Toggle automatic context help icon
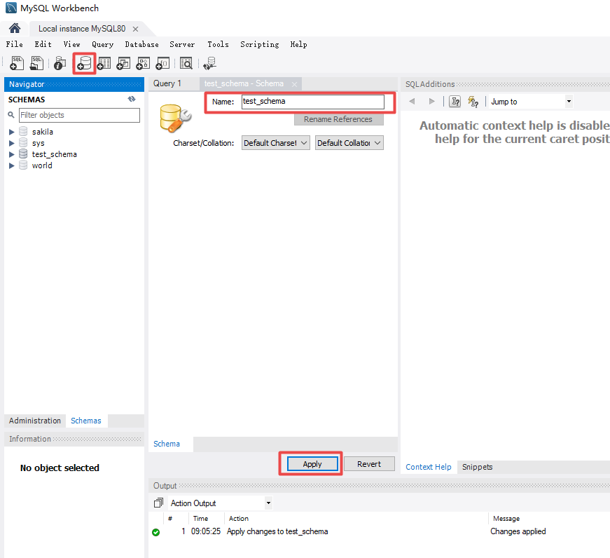610x558 pixels. click(x=473, y=102)
